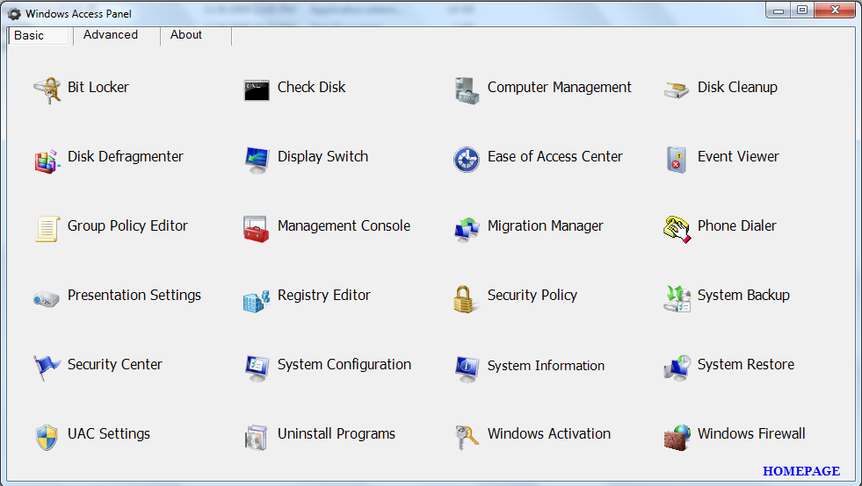Minimize the Windows Access Panel window
Image resolution: width=862 pixels, height=486 pixels.
[x=779, y=10]
